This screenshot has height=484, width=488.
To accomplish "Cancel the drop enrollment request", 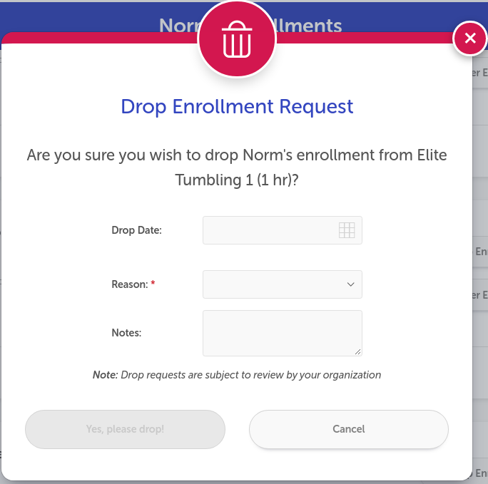I will [x=349, y=429].
